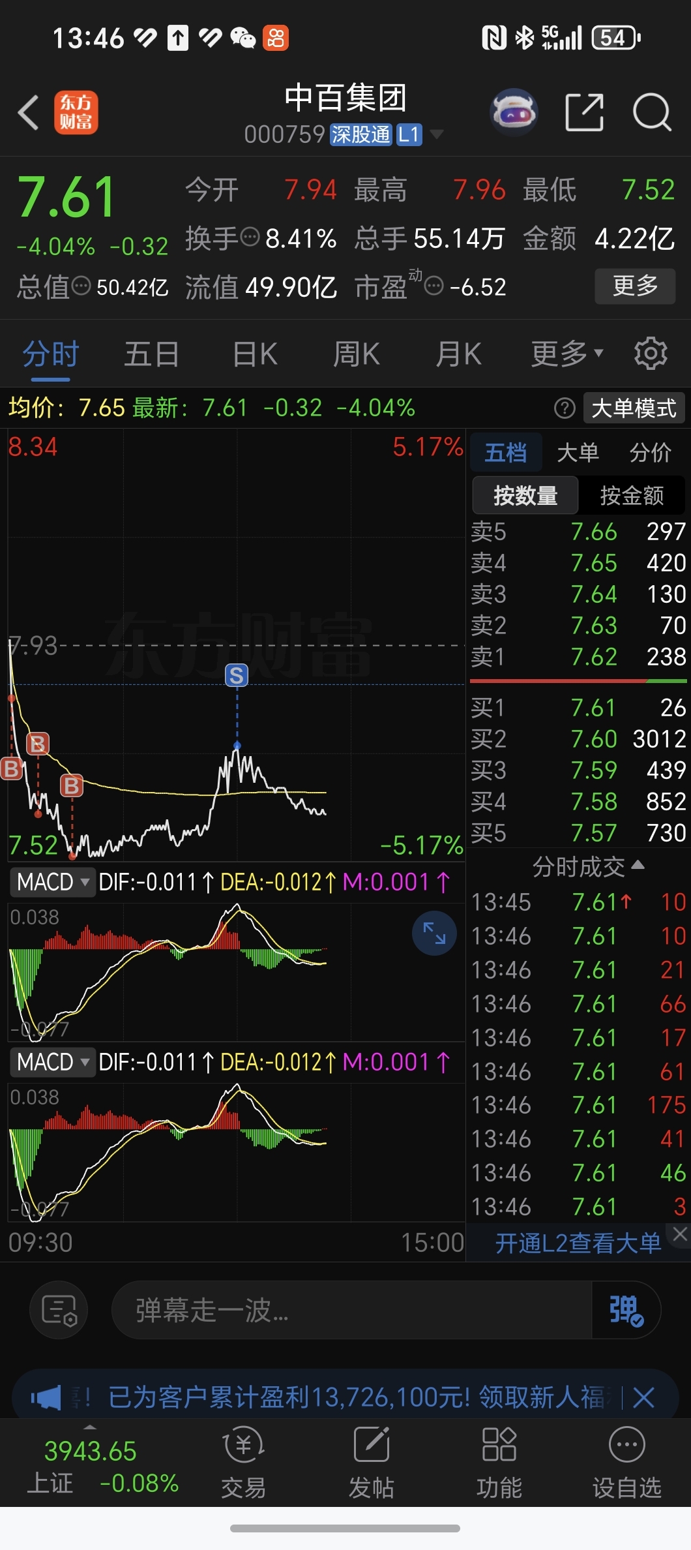Open the first MACD indicator dropdown
This screenshot has width=691, height=1550.
pyautogui.click(x=53, y=882)
